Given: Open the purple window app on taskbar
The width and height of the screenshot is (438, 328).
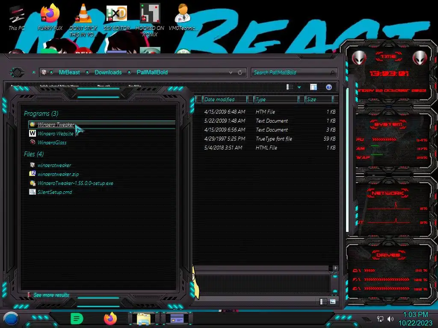Looking at the screenshot, I should point(177,319).
